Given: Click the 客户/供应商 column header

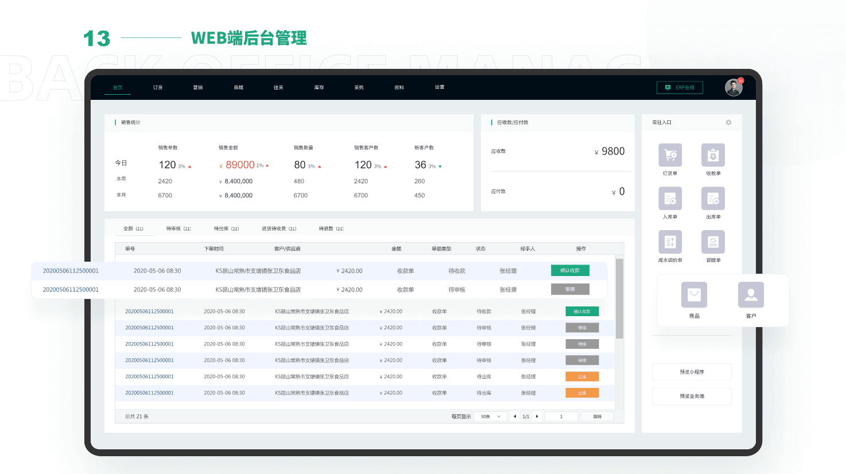Looking at the screenshot, I should pyautogui.click(x=288, y=248).
